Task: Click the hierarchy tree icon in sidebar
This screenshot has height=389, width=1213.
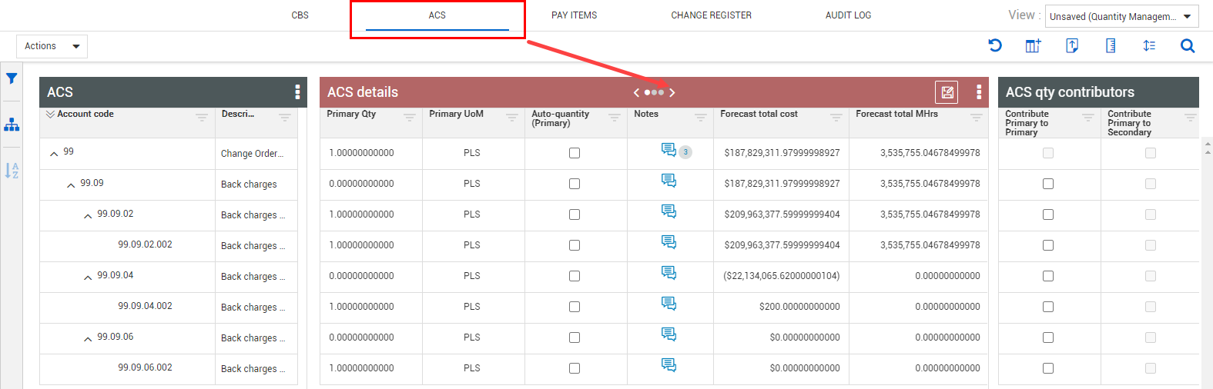Action: coord(12,125)
